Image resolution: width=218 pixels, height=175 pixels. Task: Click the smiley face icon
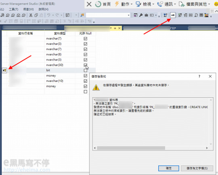[216, 4]
